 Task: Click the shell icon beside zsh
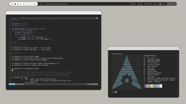click(144, 68)
